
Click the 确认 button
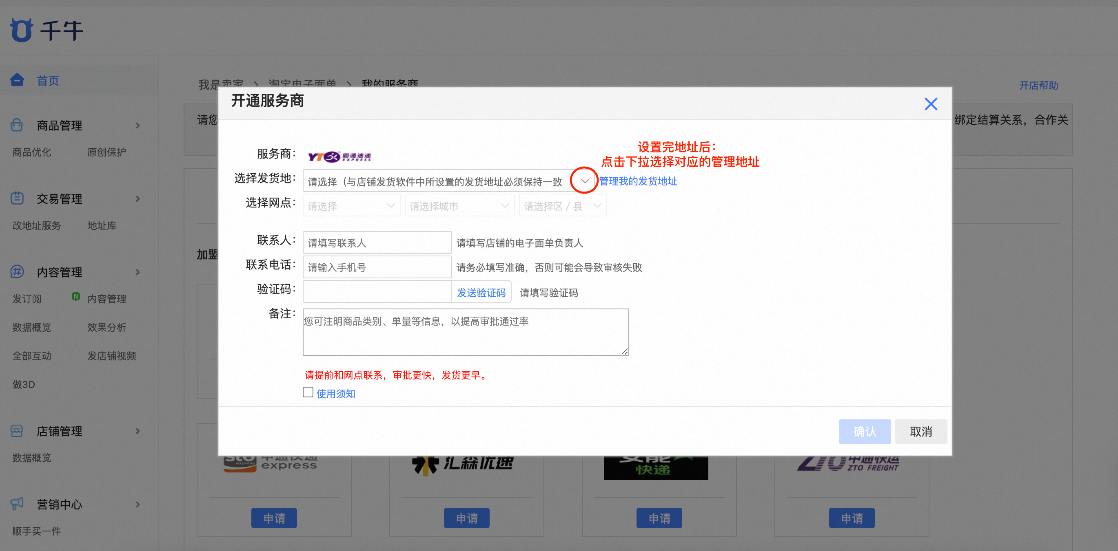click(x=865, y=431)
